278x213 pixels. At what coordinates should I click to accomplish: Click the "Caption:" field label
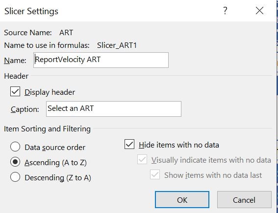[25, 109]
